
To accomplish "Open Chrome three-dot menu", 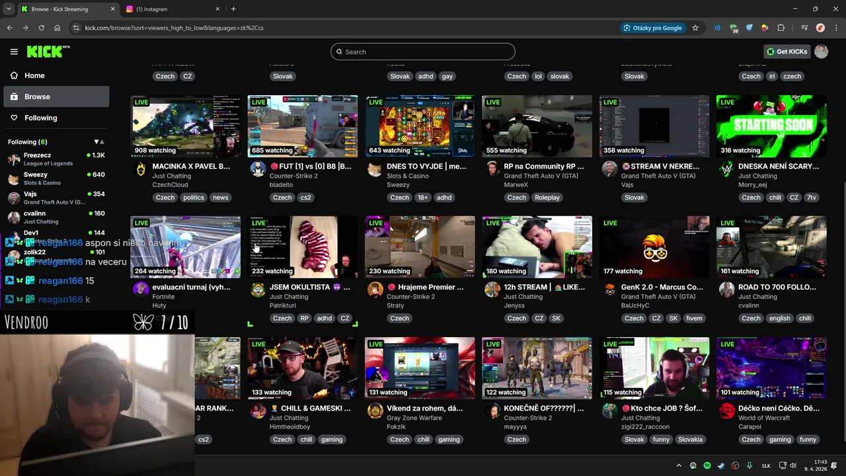I will (835, 28).
